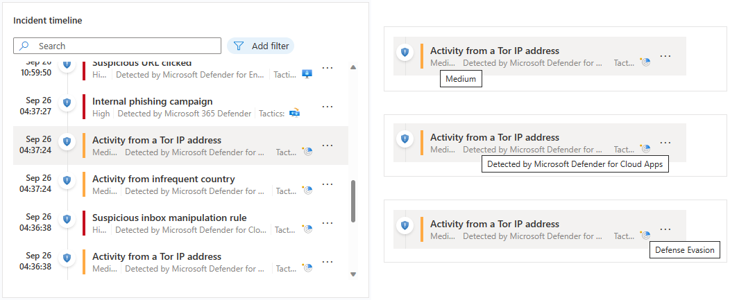Image resolution: width=730 pixels, height=300 pixels.
Task: Click the shield icon beside Suspicious inbox manipulation rule
Action: [x=67, y=219]
